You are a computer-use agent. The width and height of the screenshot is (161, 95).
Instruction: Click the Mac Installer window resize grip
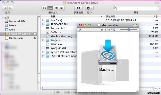[x=137, y=91]
